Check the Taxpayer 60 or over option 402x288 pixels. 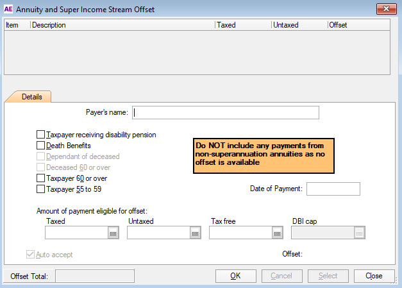(41, 178)
